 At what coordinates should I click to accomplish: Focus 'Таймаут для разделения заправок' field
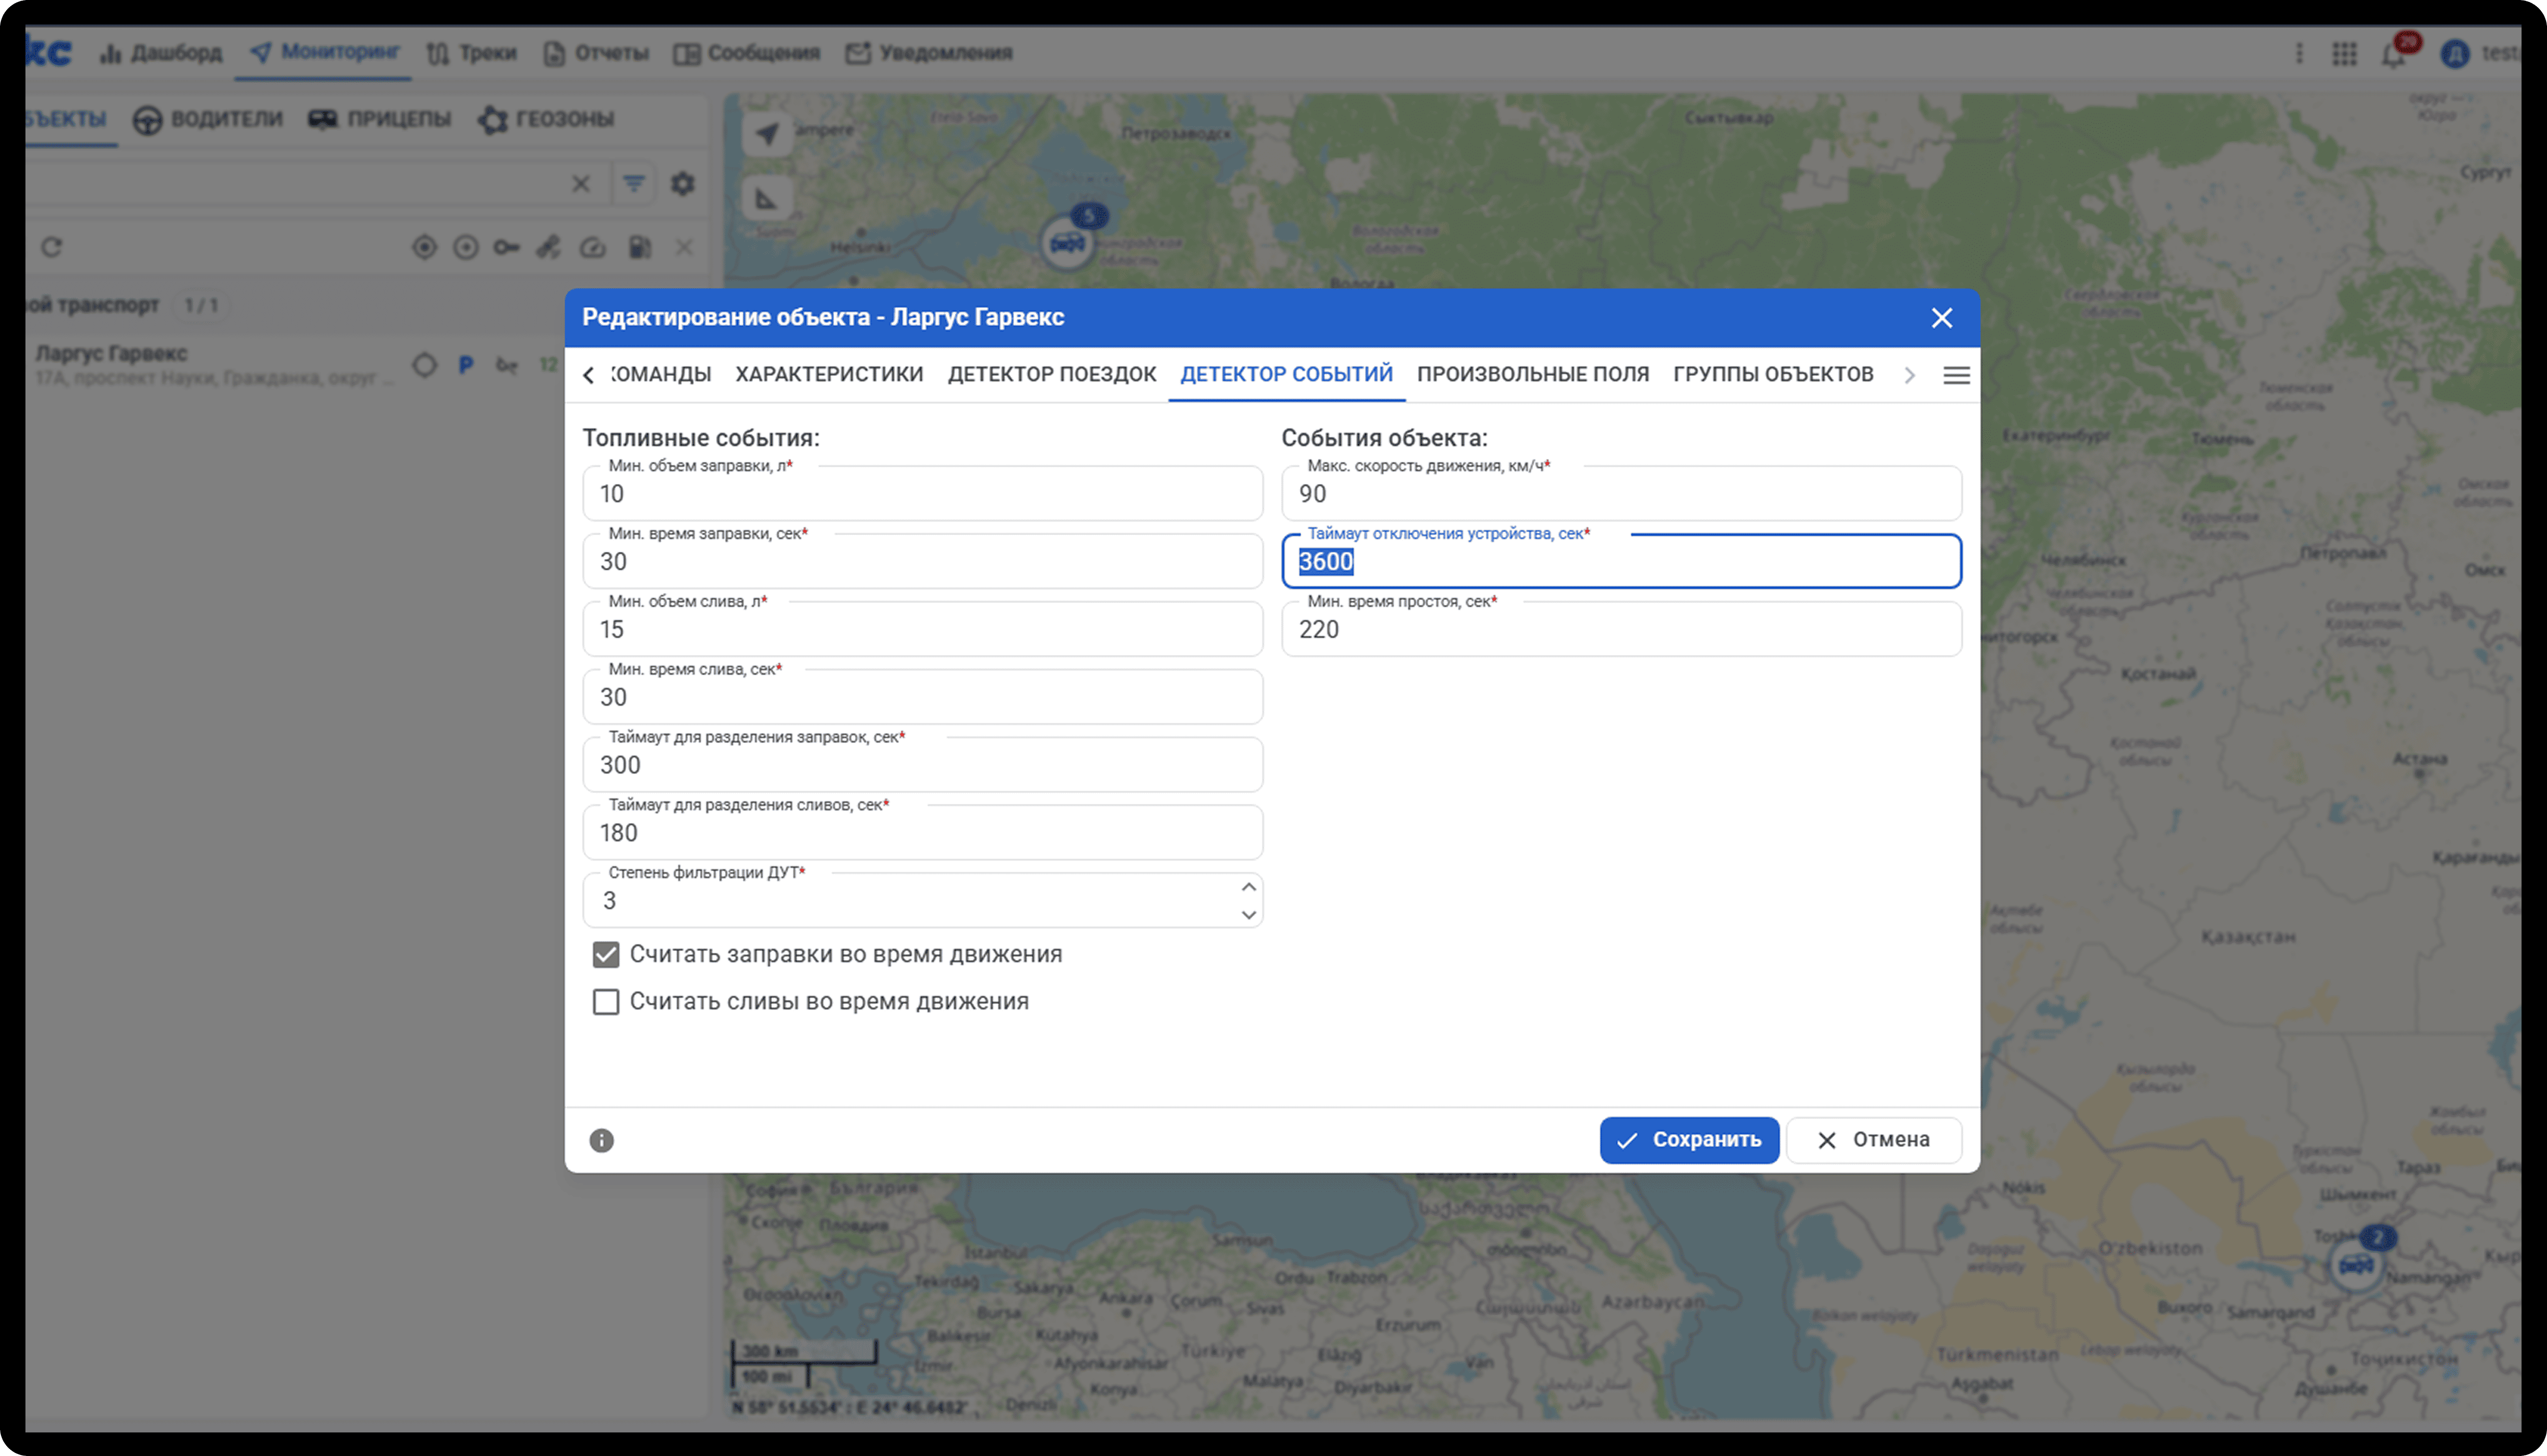coord(922,765)
